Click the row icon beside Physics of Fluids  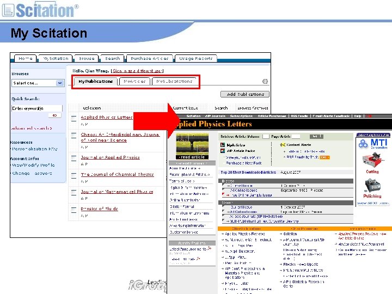[73, 210]
